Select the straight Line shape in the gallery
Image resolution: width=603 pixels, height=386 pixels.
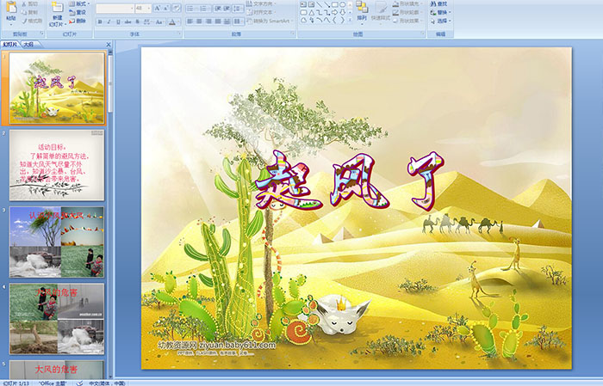[320, 4]
